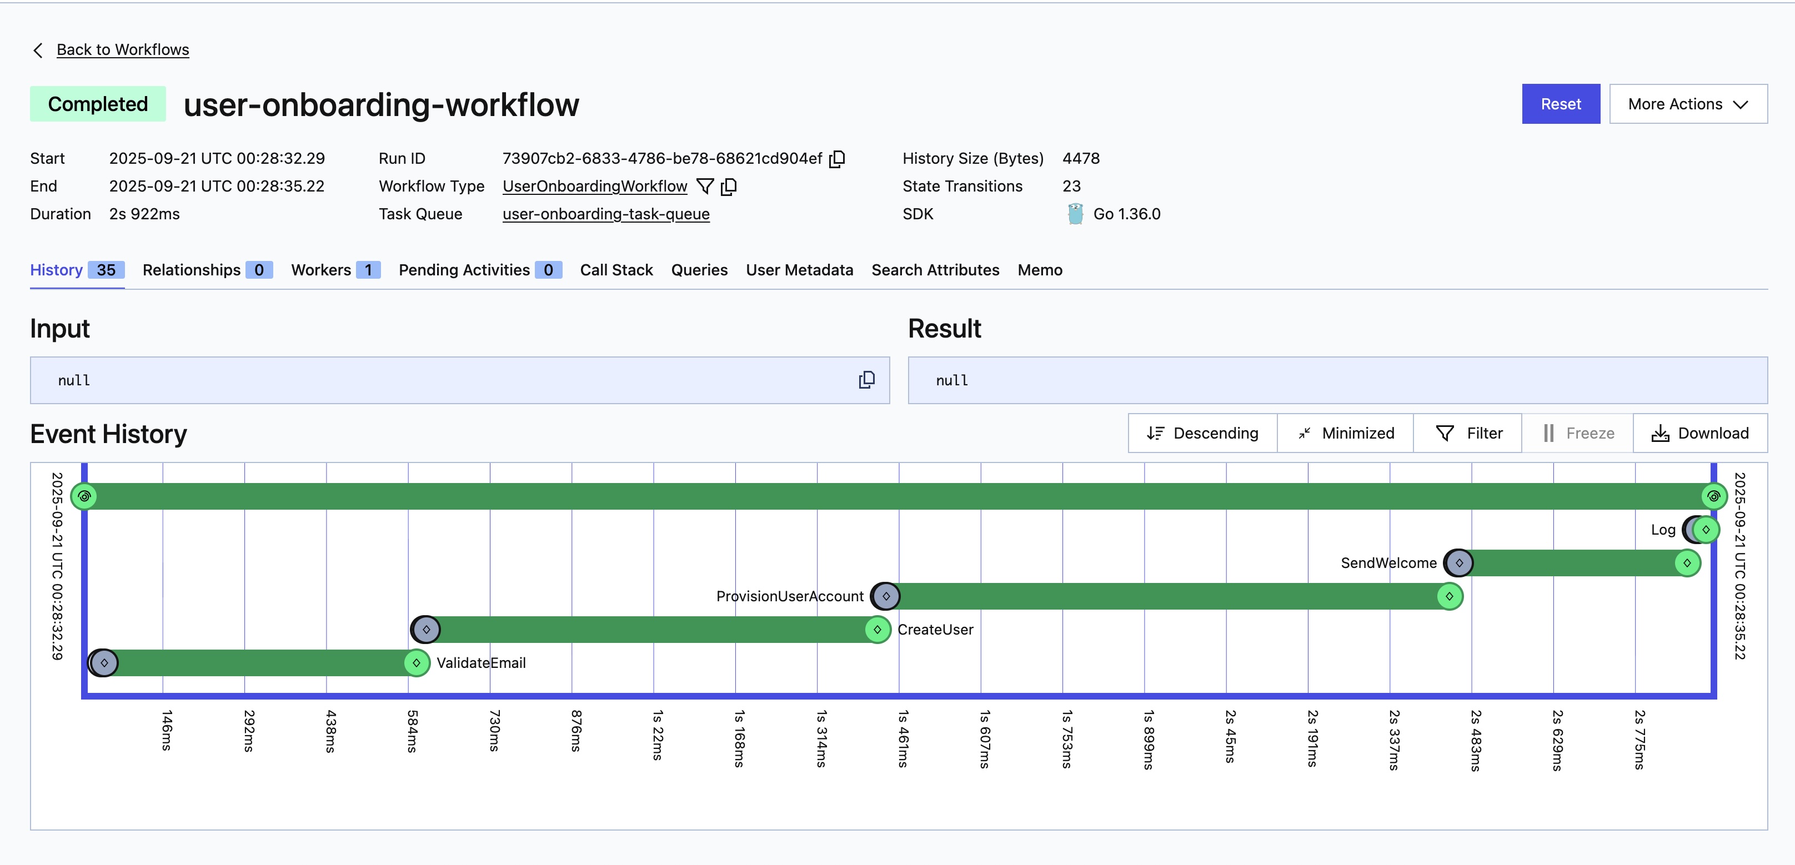Click the workflow completed event marker
The width and height of the screenshot is (1795, 865).
click(1713, 496)
